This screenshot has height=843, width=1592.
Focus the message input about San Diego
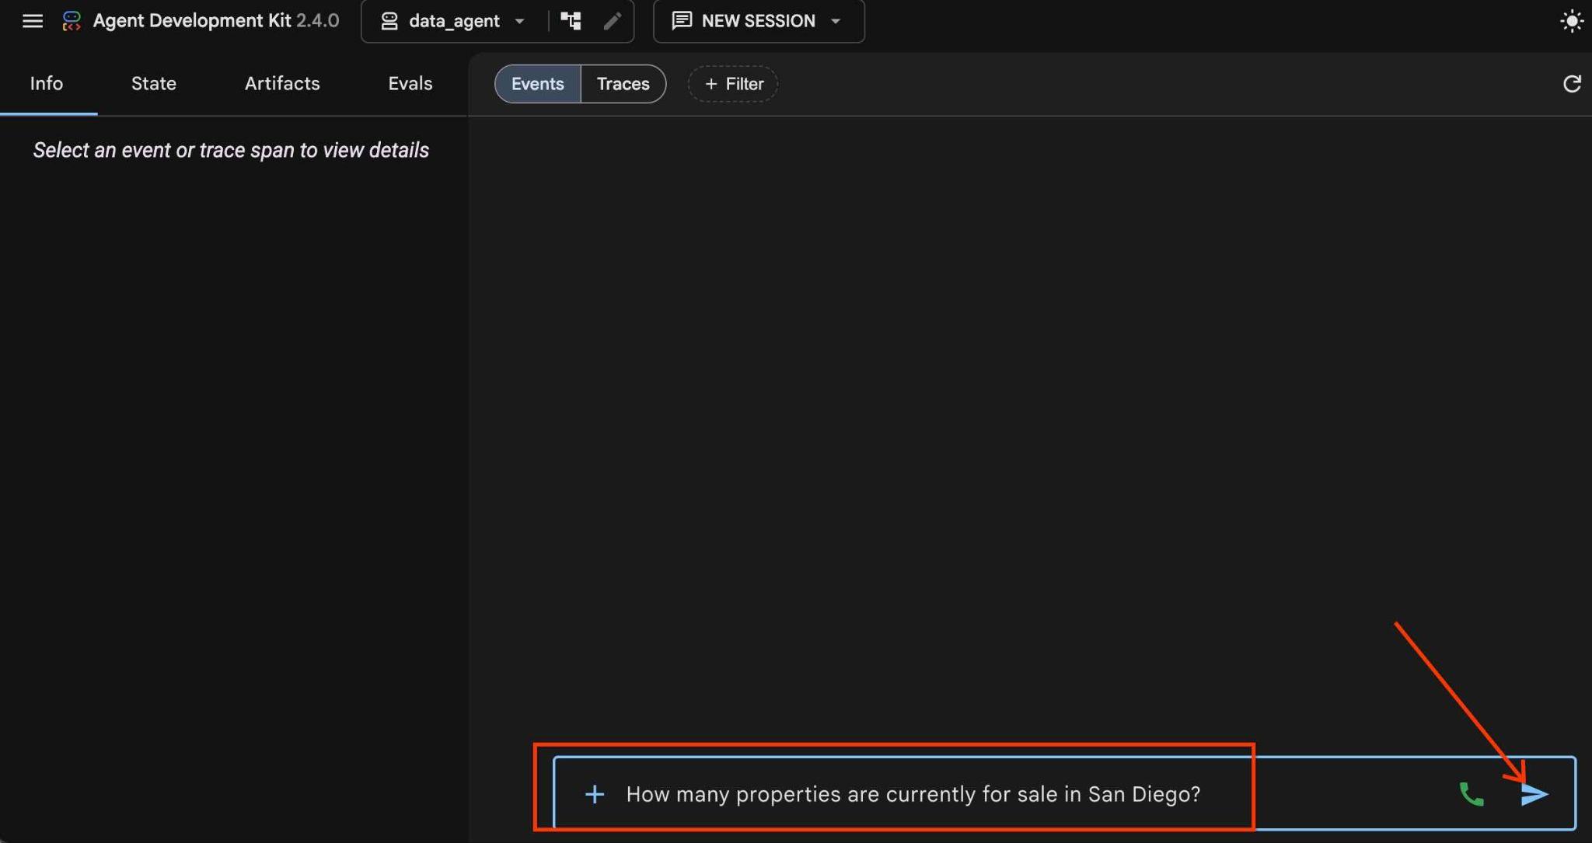913,794
